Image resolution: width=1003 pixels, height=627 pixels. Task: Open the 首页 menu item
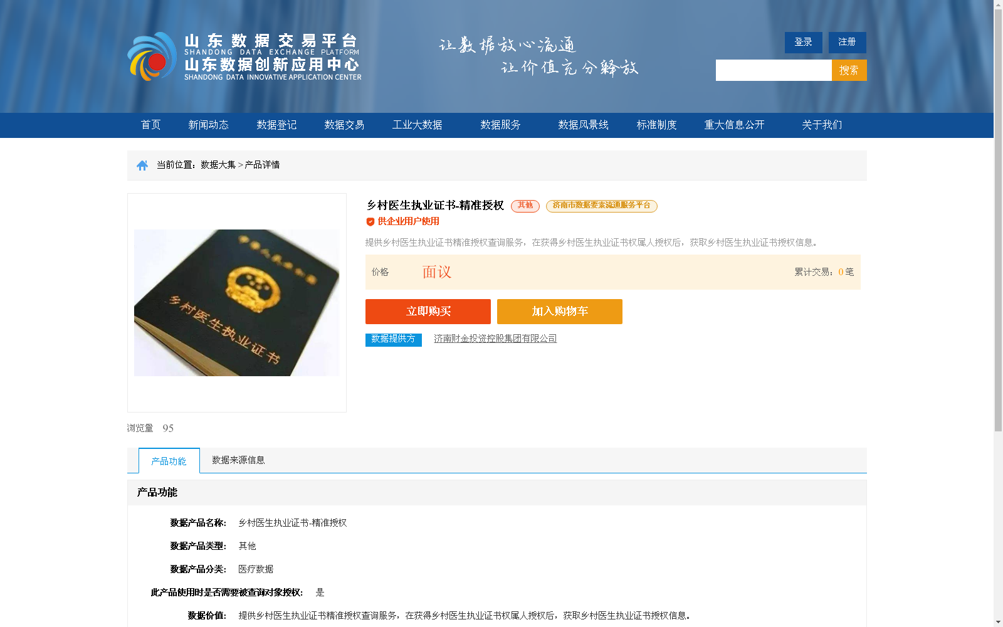(150, 125)
